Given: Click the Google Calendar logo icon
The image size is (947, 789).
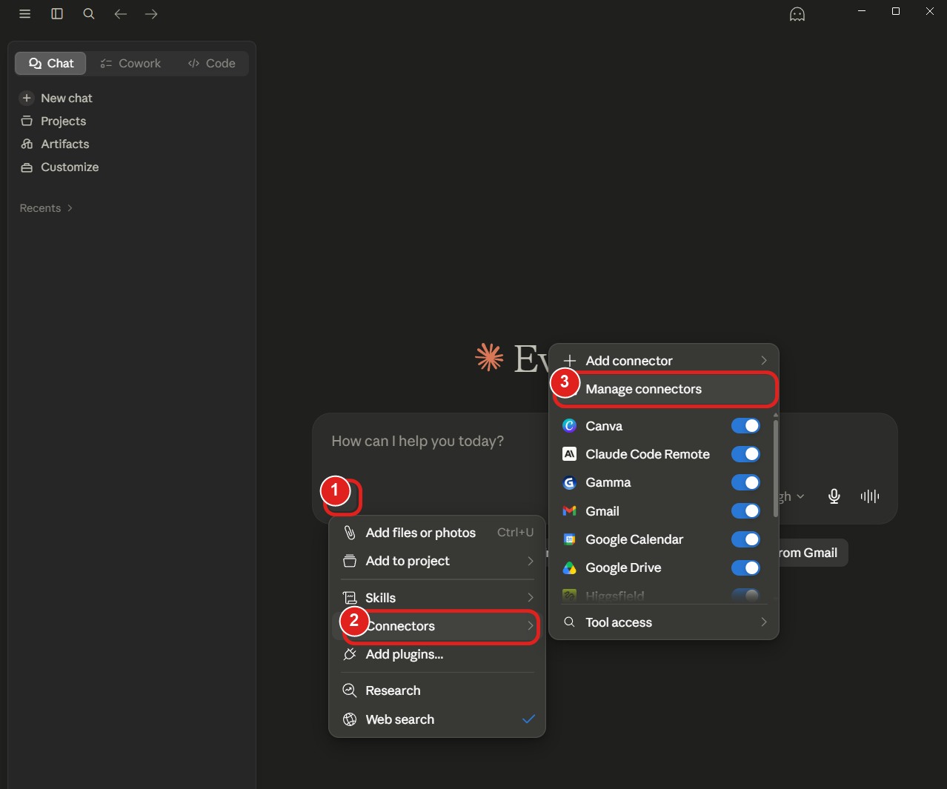Looking at the screenshot, I should pos(569,539).
